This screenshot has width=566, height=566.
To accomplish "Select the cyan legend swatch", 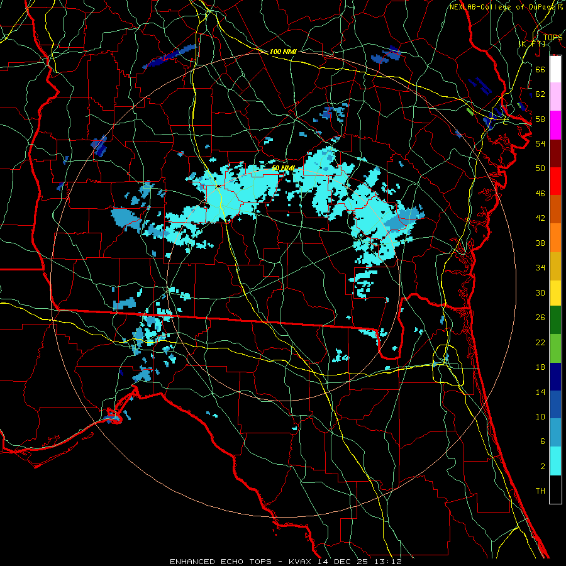I will [x=555, y=461].
